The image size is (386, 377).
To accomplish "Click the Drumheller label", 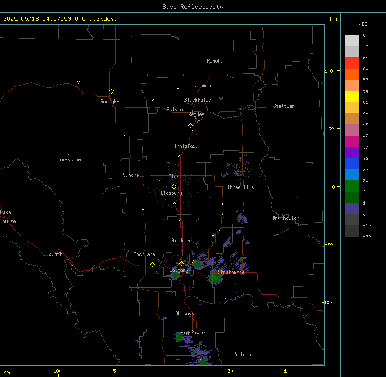I will tap(286, 218).
